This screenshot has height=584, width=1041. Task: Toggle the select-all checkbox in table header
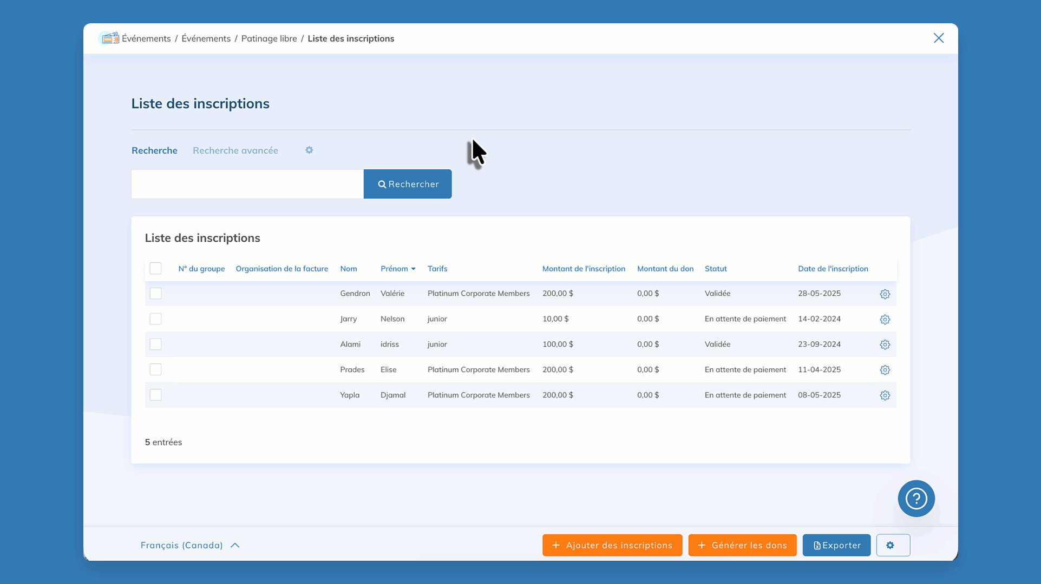155,269
